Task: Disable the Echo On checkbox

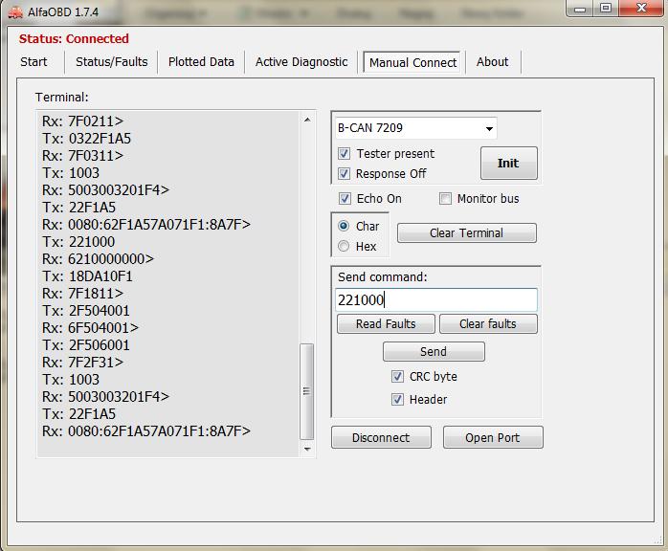Action: click(x=345, y=198)
